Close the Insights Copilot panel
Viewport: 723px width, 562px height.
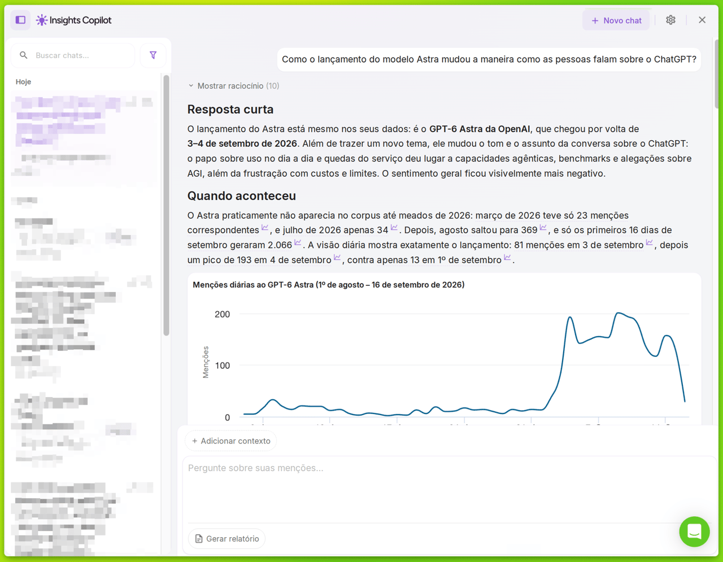[x=702, y=20]
